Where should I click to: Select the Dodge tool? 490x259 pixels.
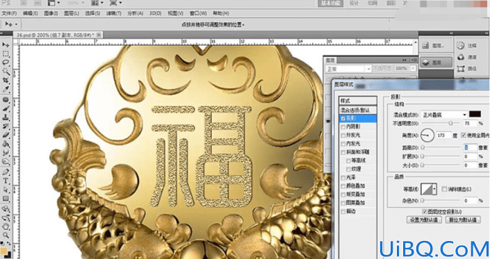[x=6, y=161]
